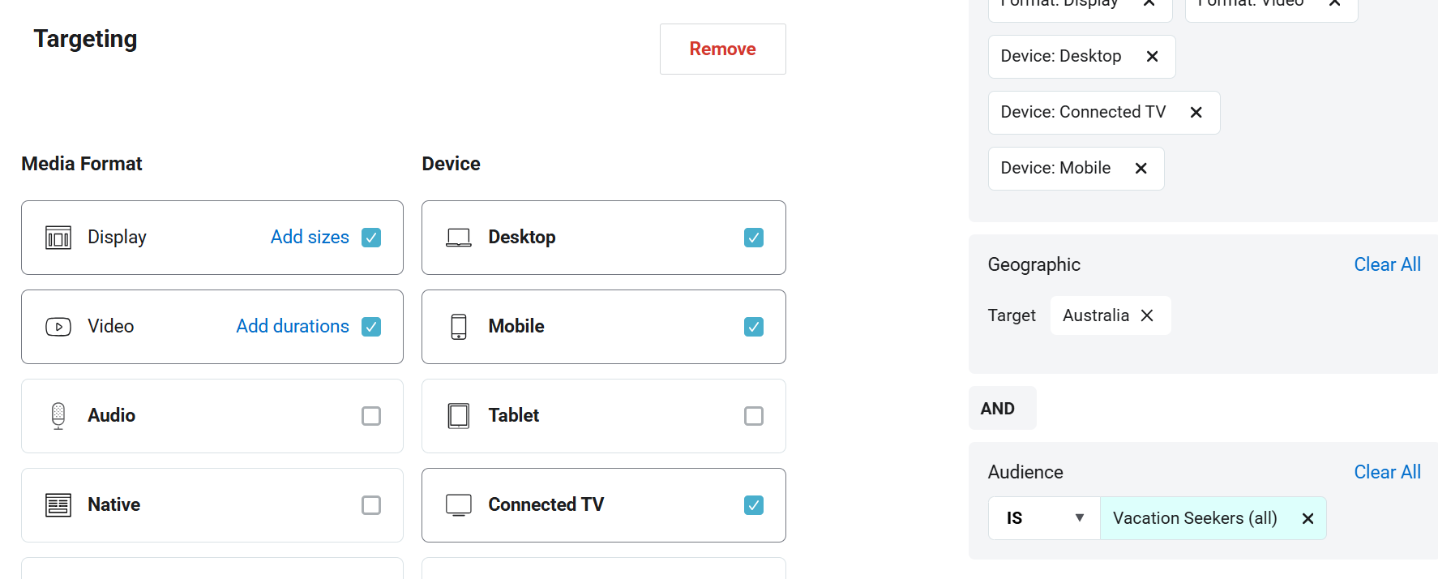Click the Native format icon
The height and width of the screenshot is (579, 1438).
click(58, 505)
